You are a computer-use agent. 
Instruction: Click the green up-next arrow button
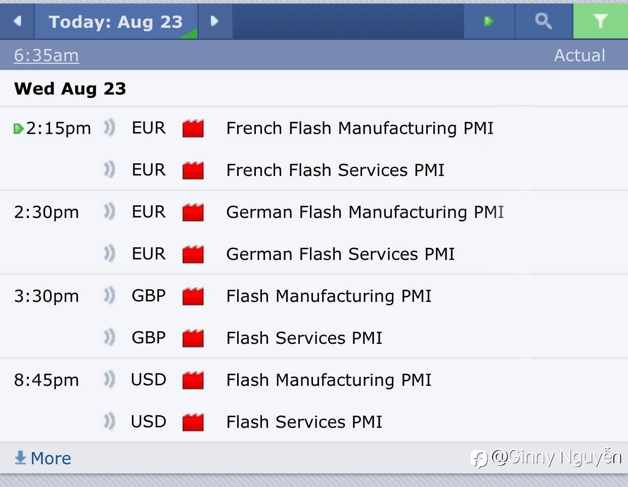tap(488, 21)
